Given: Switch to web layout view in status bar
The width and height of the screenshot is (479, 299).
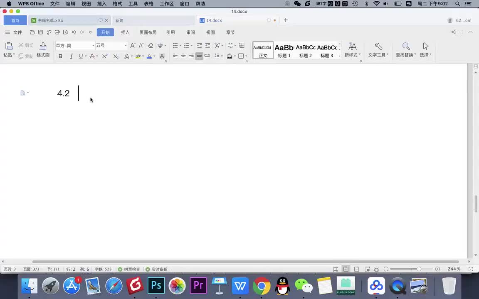Looking at the screenshot, I should coord(367,269).
